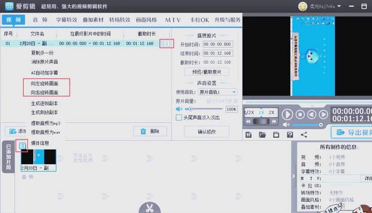Viewport: 372px width, 213px height.
Task: Open the 转场特效 tab
Action: (119, 20)
